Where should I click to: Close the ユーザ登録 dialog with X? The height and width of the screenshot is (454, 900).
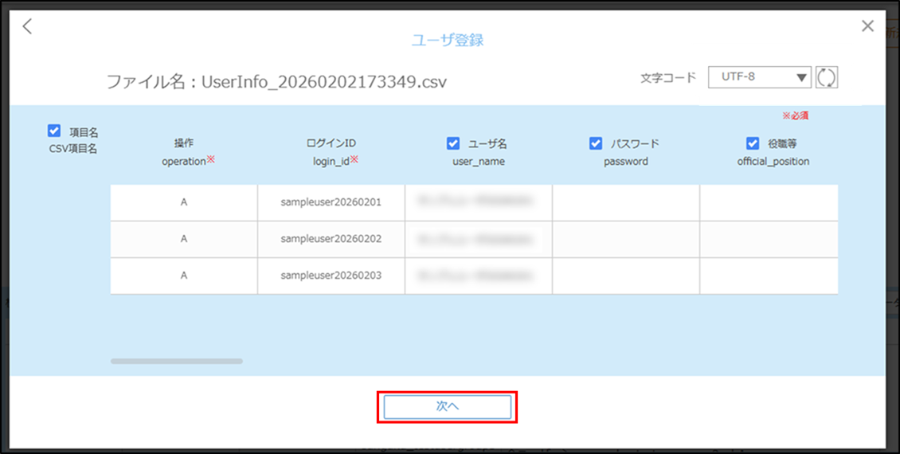[867, 25]
